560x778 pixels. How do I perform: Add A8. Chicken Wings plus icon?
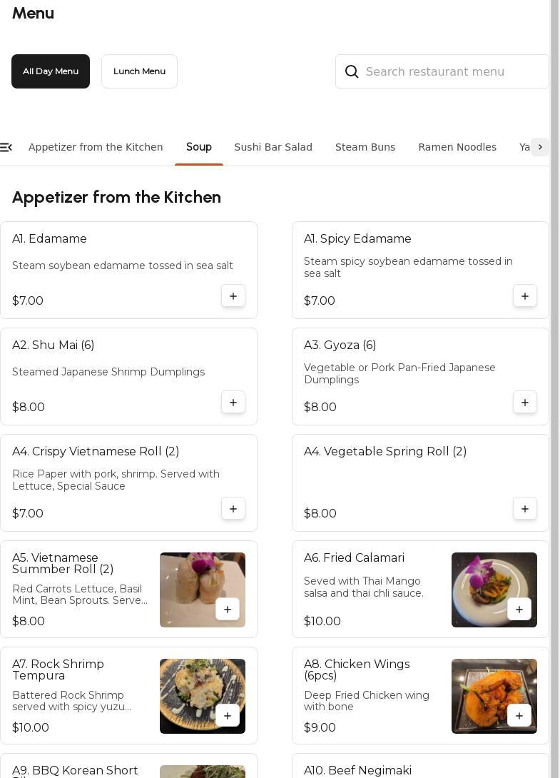pos(519,716)
